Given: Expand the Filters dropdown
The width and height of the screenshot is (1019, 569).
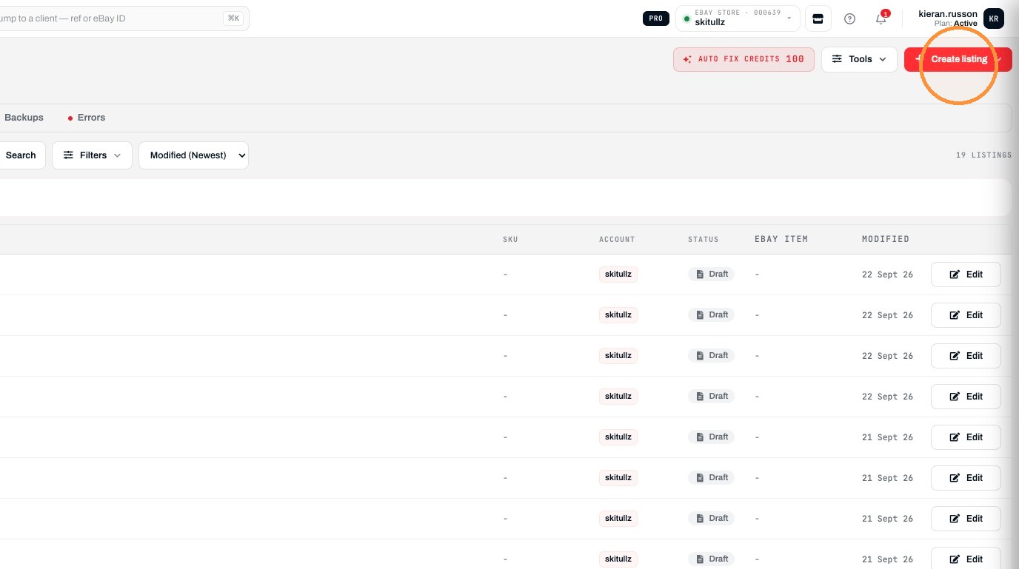Looking at the screenshot, I should [92, 155].
